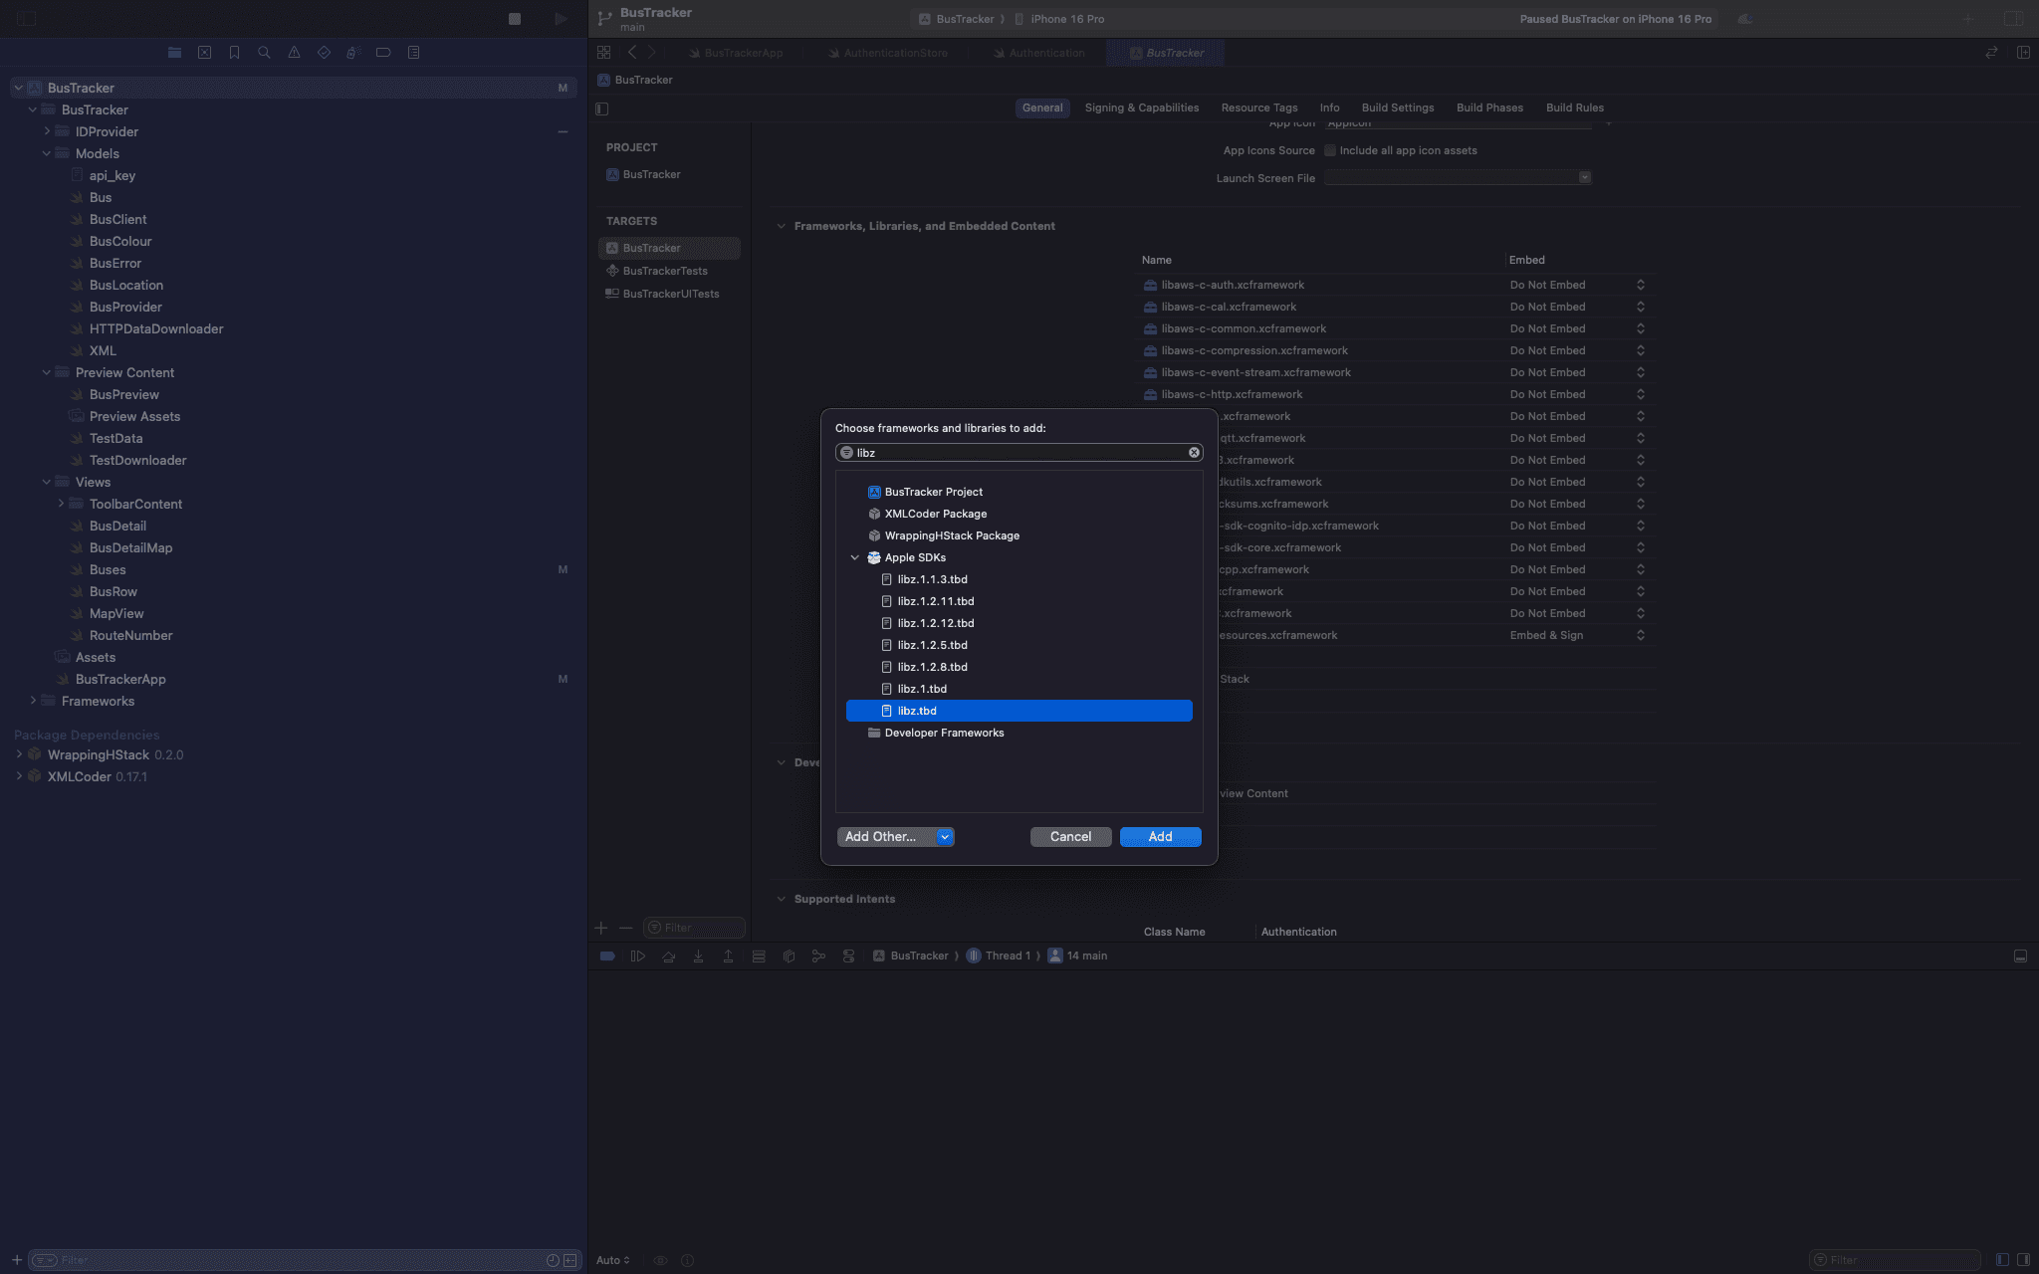Open the Add Other dropdown arrow
The image size is (2039, 1274).
(x=945, y=837)
